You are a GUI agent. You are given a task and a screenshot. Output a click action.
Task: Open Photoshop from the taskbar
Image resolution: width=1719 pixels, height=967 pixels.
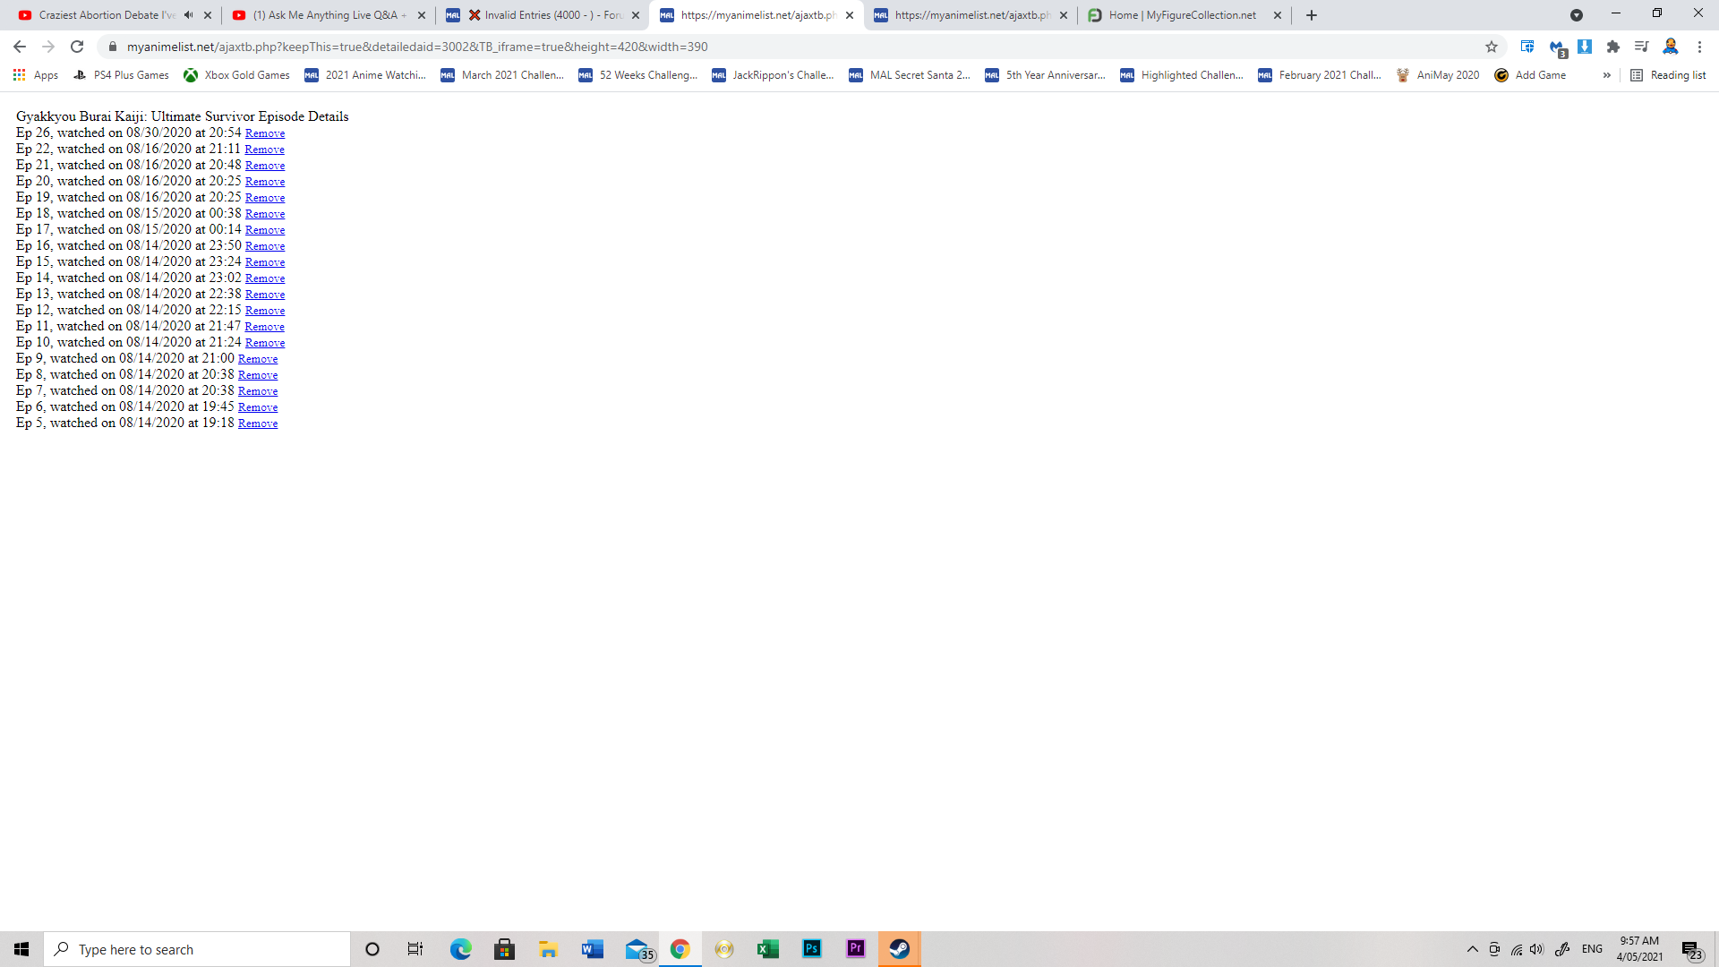point(812,949)
